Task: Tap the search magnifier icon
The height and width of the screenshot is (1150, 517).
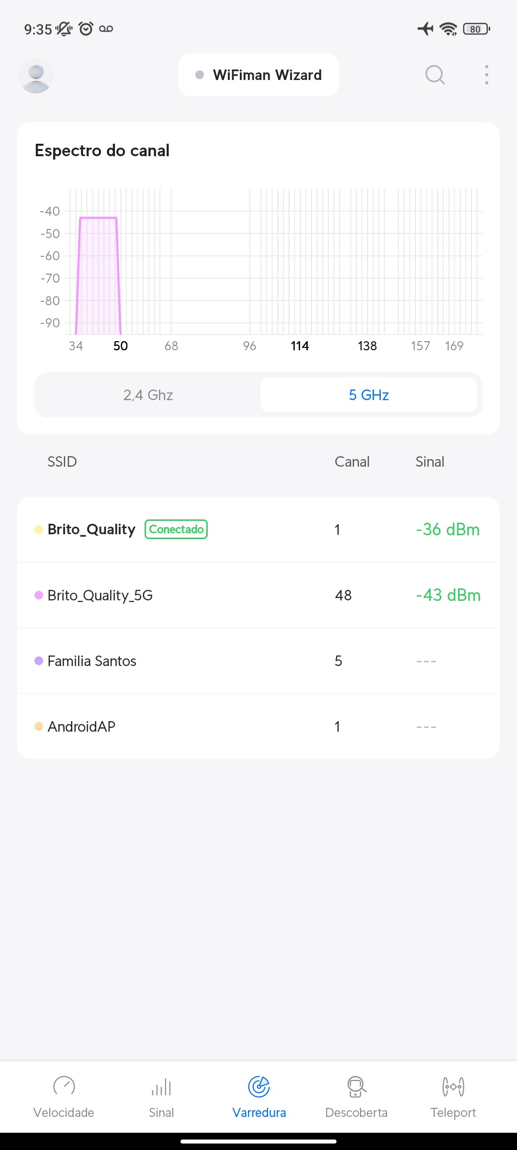Action: 435,75
